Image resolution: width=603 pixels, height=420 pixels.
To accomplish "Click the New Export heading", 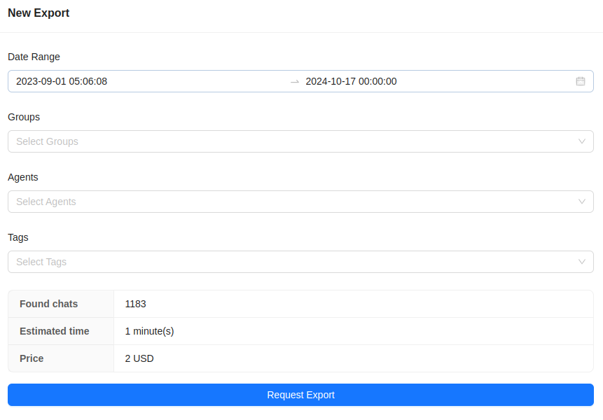I will [x=39, y=13].
